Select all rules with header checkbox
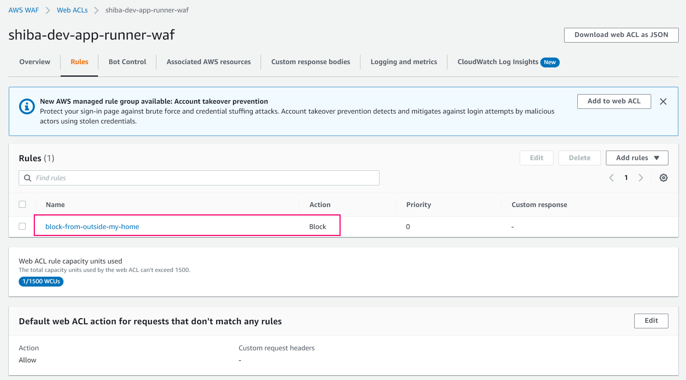This screenshot has height=380, width=686. tap(22, 204)
